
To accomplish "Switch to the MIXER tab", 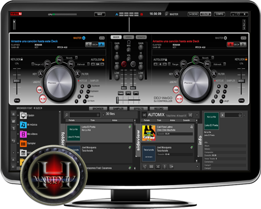I will (116, 37).
